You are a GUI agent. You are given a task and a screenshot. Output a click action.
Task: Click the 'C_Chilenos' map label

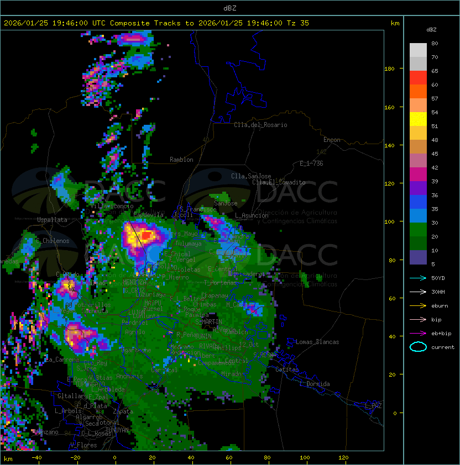(53, 241)
